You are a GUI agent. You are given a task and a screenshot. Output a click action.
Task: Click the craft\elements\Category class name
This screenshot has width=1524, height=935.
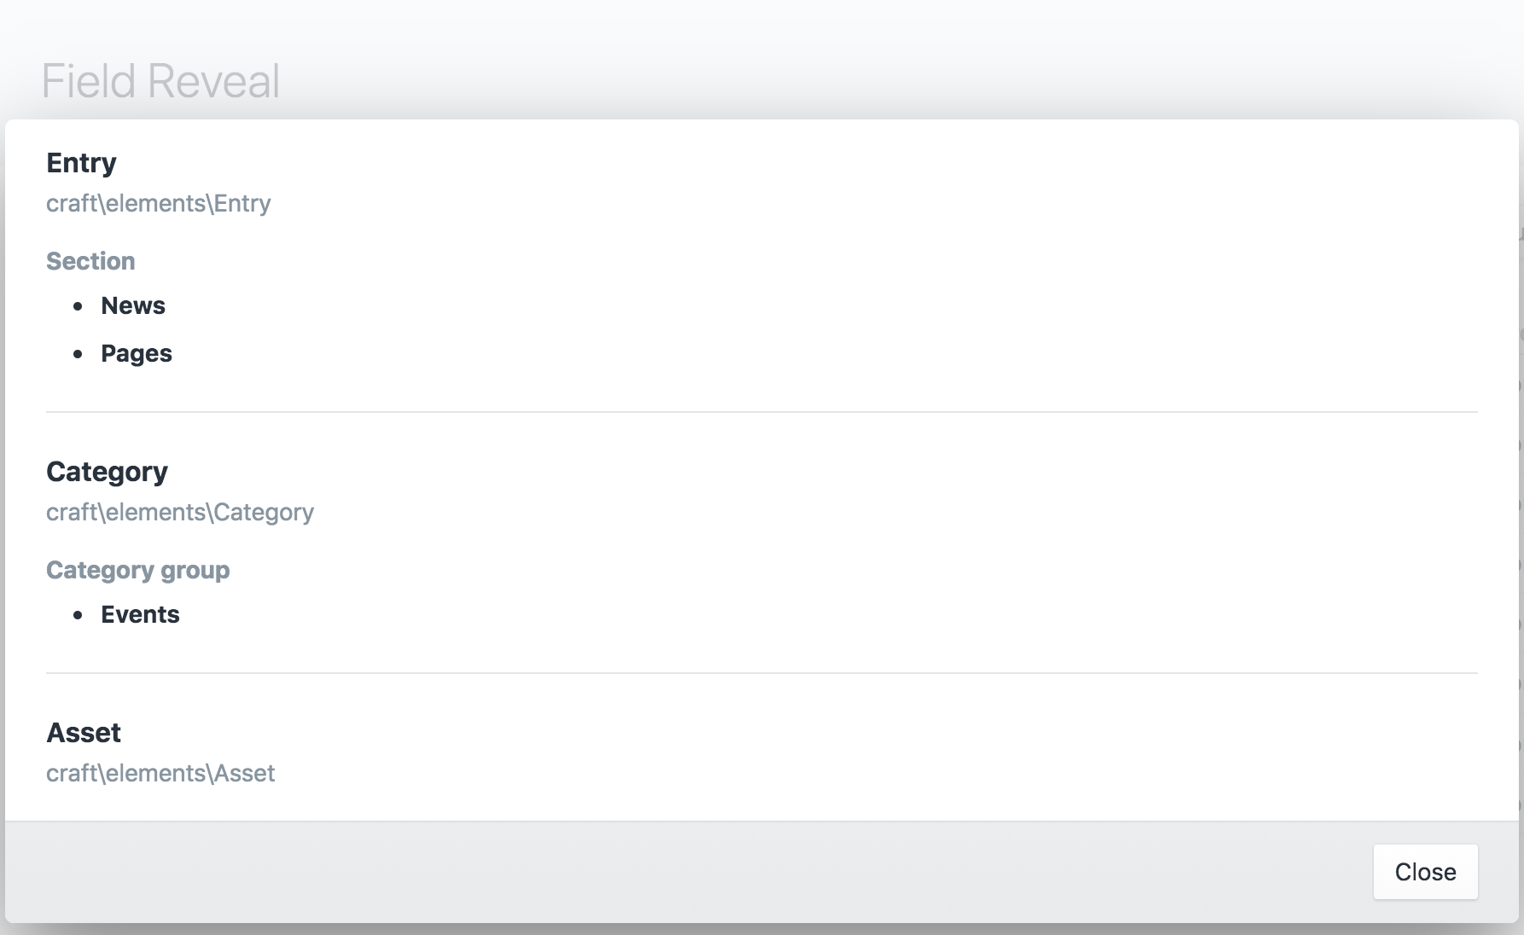(180, 513)
